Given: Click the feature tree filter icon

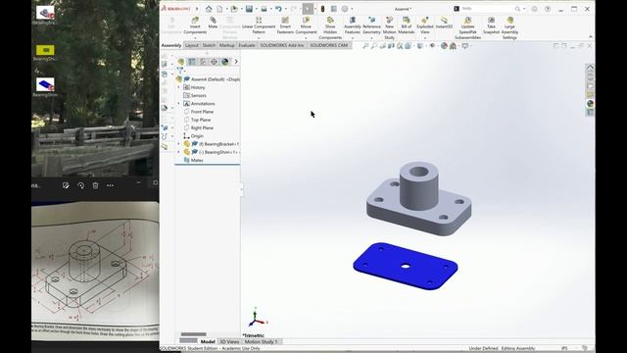Looking at the screenshot, I should click(180, 71).
